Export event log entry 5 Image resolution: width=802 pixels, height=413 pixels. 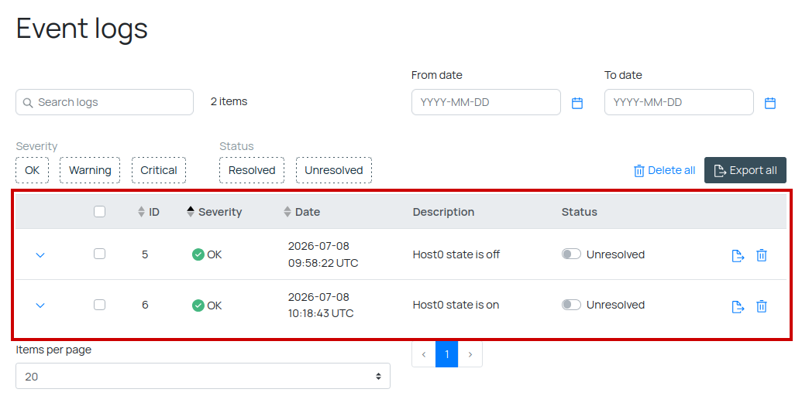tap(738, 255)
